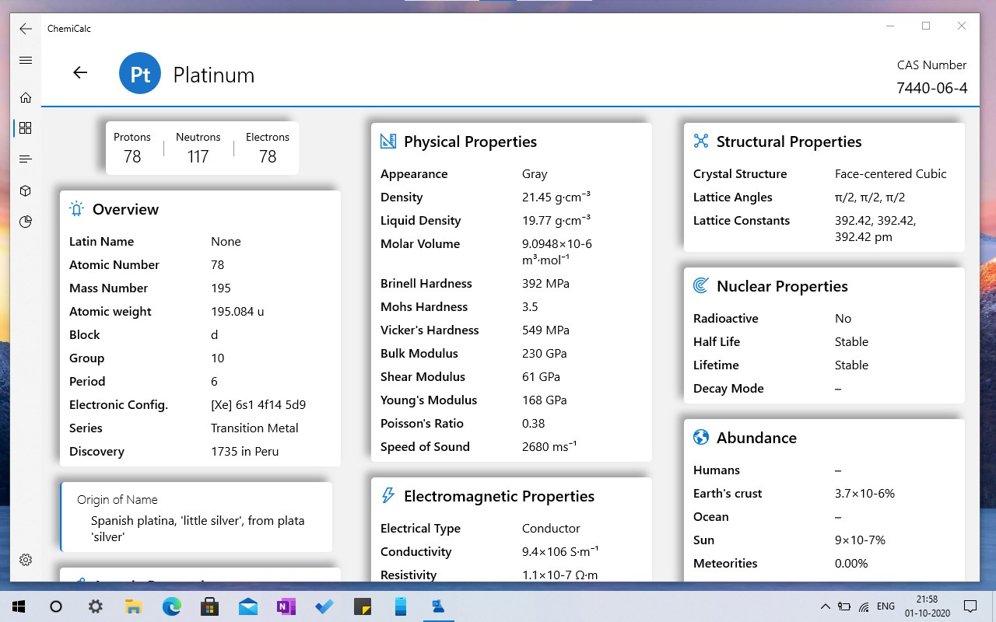Screen dimensions: 996x622
Task: Click the Protons count 78
Action: point(132,156)
